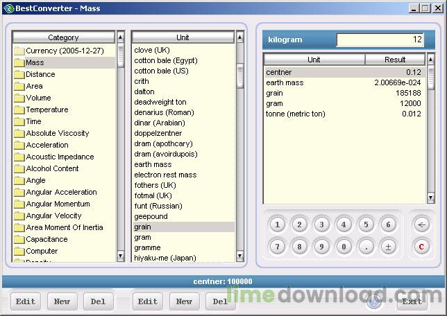Click keypad digit 2
Screen dimensions: 447x316
(x=299, y=225)
